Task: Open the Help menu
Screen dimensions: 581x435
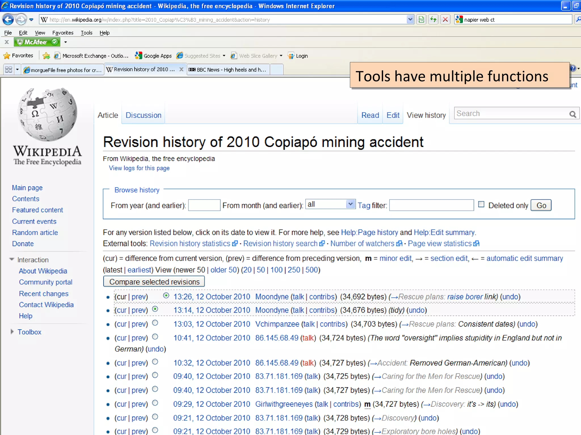Action: 104,33
